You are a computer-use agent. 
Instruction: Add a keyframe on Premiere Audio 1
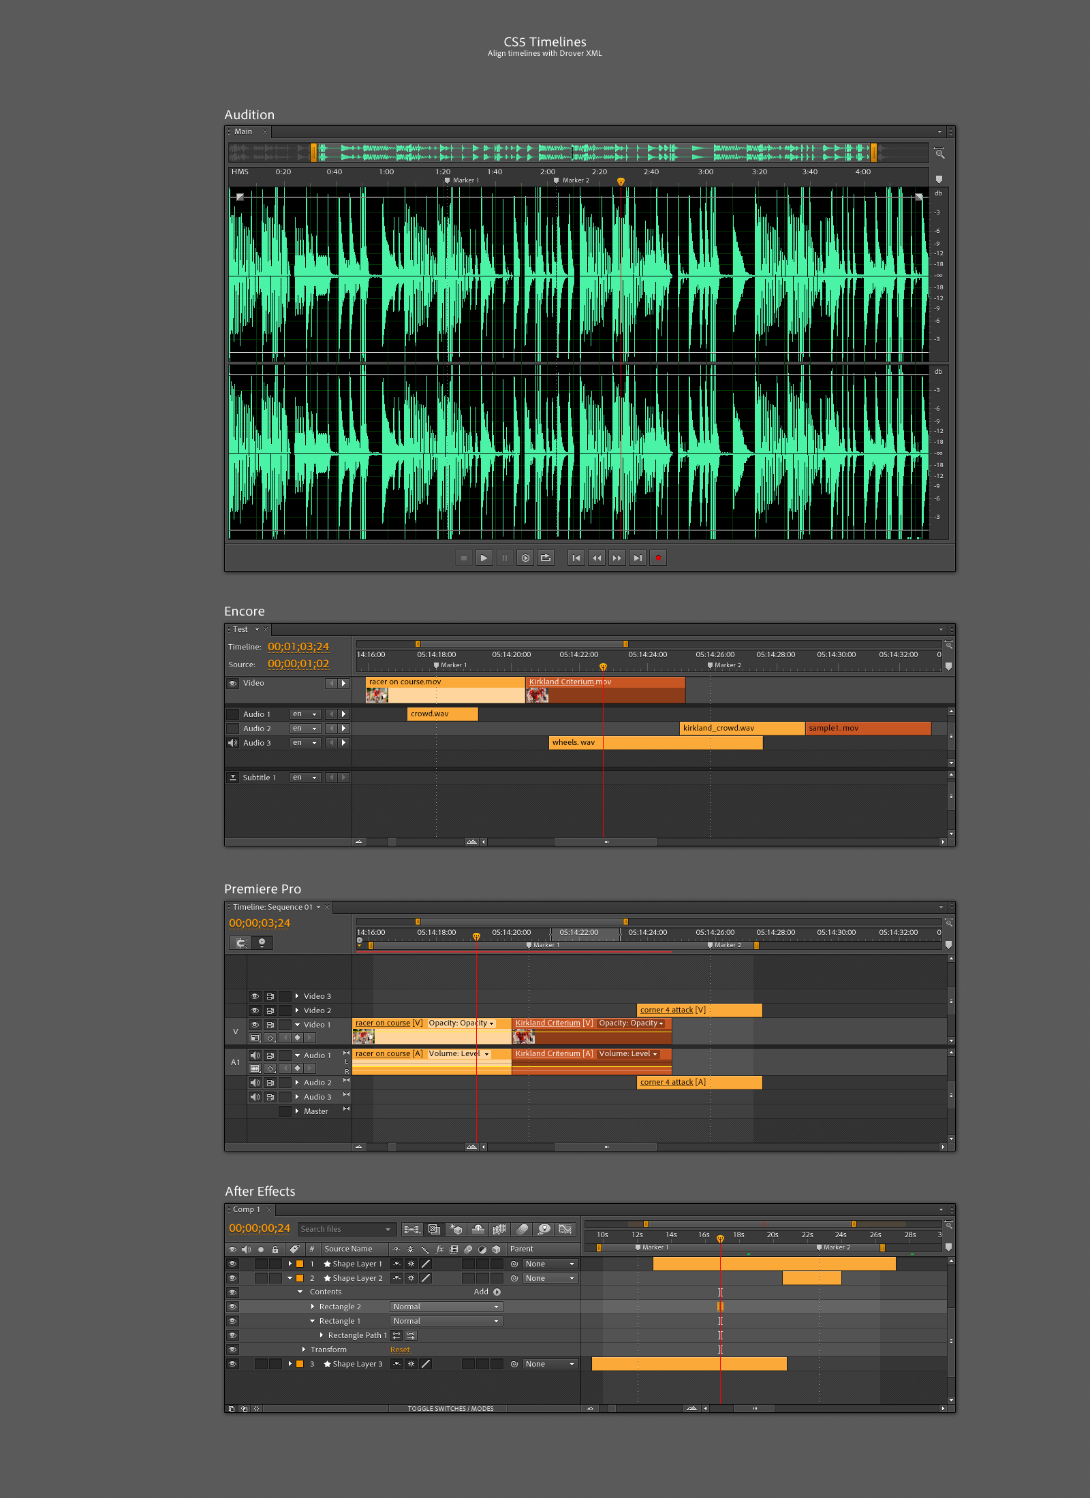(297, 1068)
